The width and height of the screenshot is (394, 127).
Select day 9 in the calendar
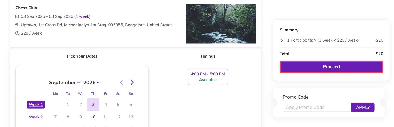(x=80, y=117)
